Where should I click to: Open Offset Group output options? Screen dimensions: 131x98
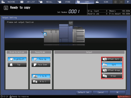coord(112,70)
